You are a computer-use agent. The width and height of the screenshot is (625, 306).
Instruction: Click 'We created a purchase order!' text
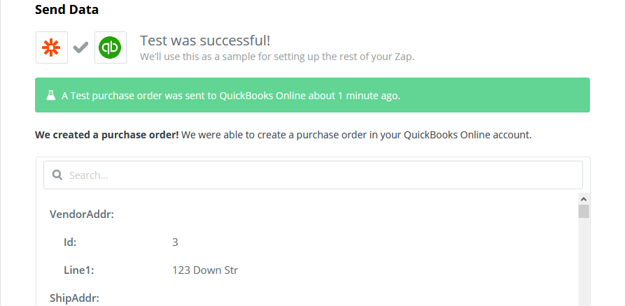coord(107,135)
